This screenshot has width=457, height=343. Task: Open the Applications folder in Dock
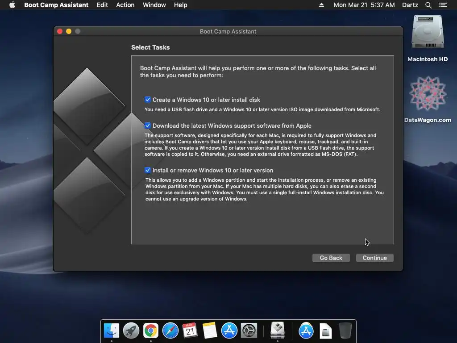[x=306, y=331]
